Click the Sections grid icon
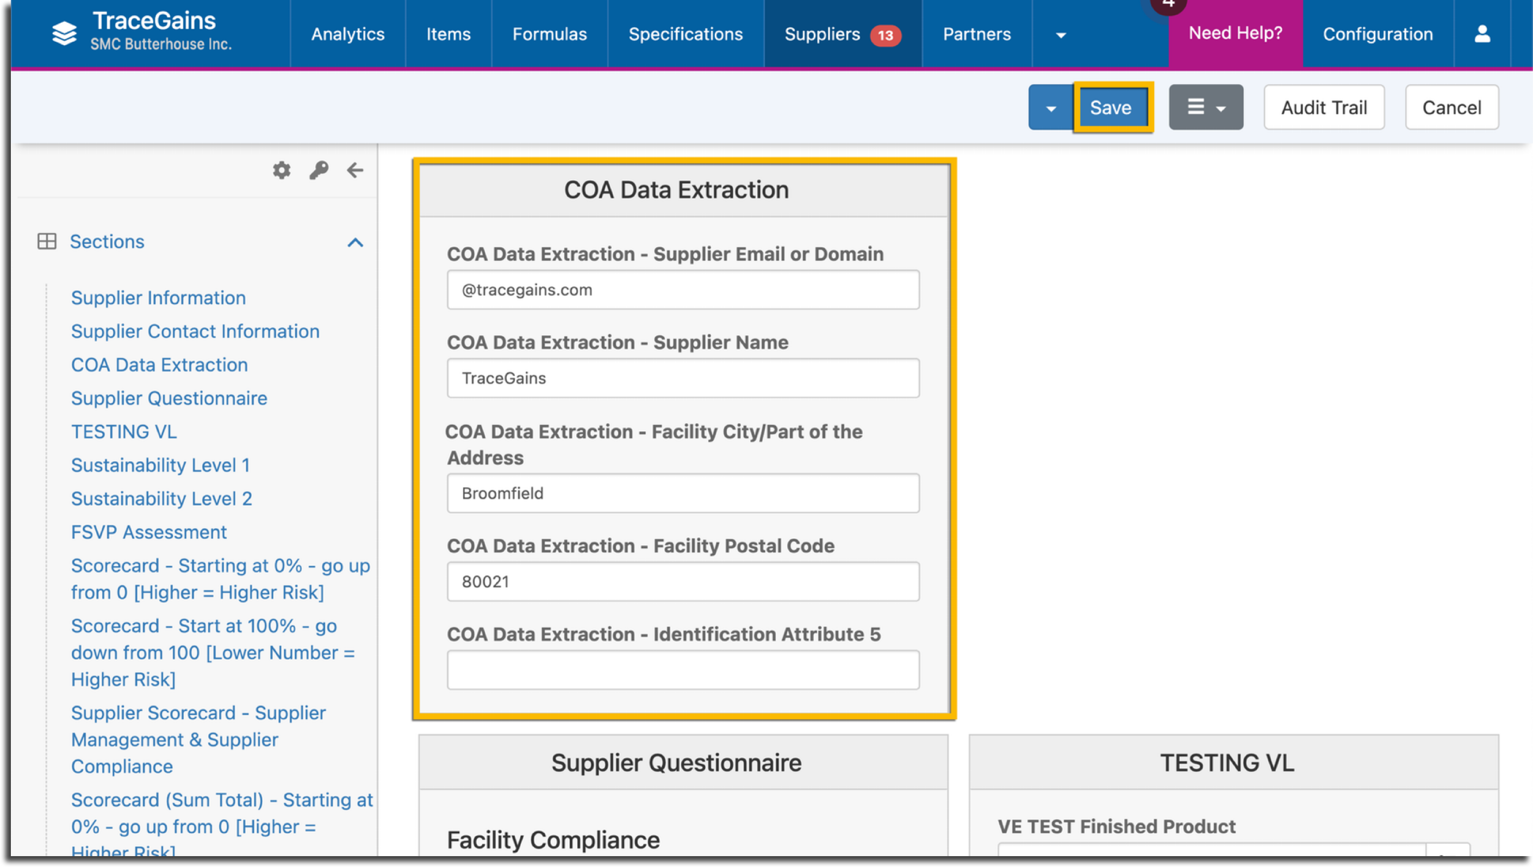Image resolution: width=1533 pixels, height=867 pixels. [47, 241]
